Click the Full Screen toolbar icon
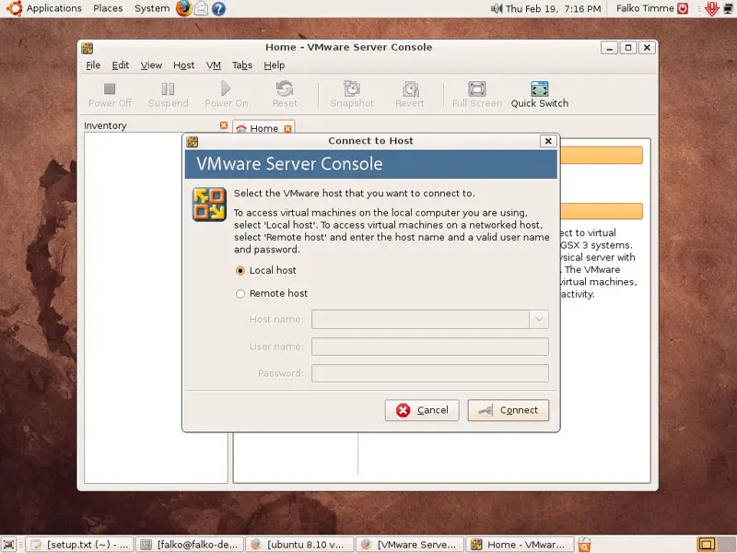Screen dimensions: 737x553 [x=477, y=88]
